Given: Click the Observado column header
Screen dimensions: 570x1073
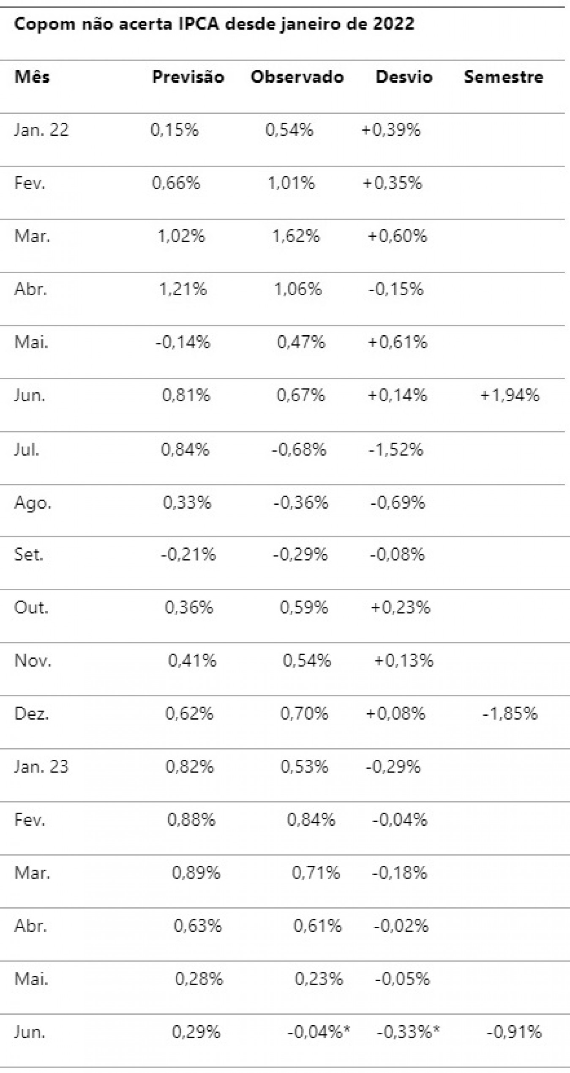Looking at the screenshot, I should pyautogui.click(x=297, y=77).
